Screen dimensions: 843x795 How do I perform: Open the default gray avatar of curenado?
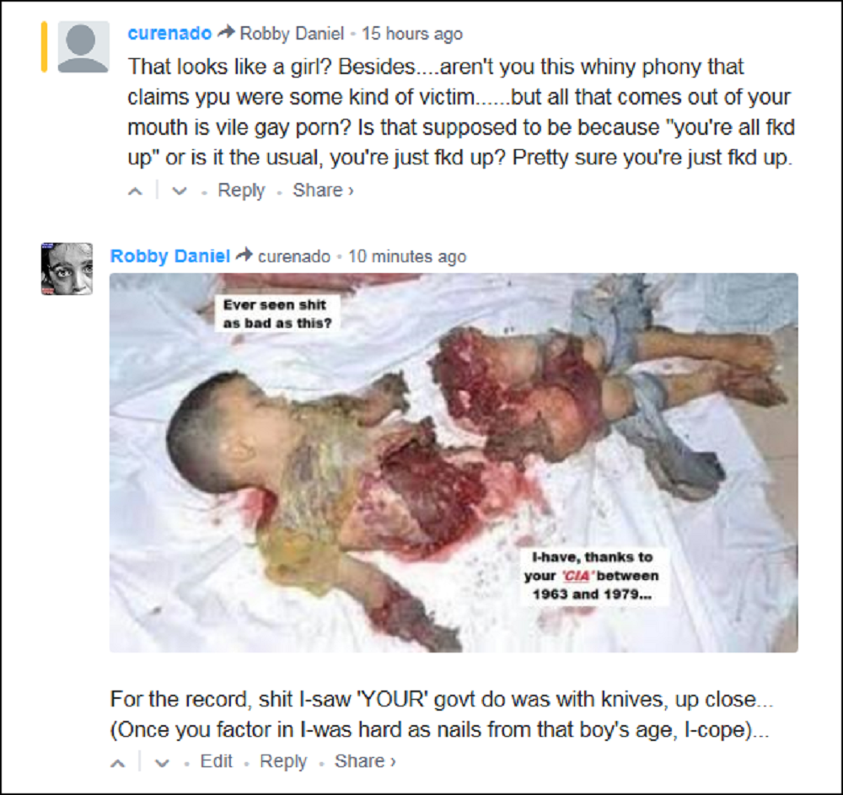pos(83,46)
